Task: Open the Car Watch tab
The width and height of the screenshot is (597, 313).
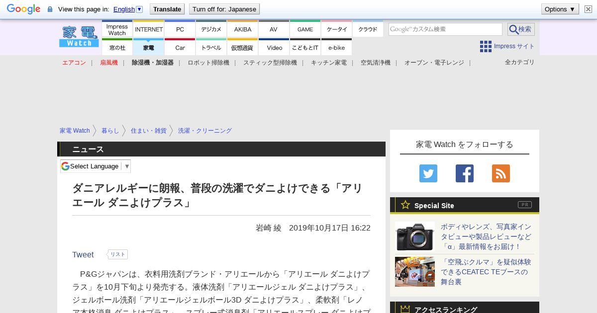Action: 180,47
